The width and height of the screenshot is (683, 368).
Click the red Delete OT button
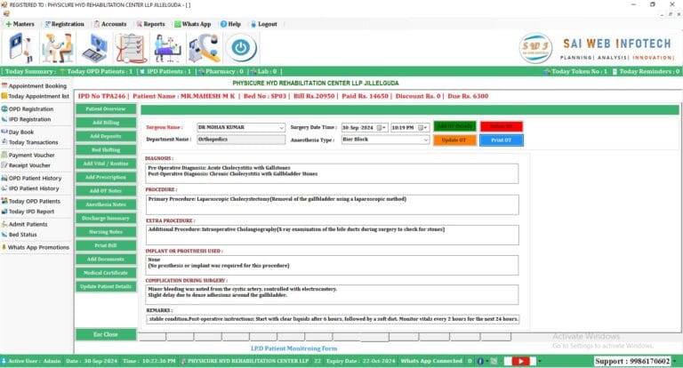502,126
